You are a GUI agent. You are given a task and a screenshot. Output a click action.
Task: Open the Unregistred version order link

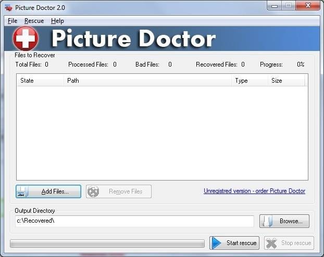pyautogui.click(x=254, y=191)
